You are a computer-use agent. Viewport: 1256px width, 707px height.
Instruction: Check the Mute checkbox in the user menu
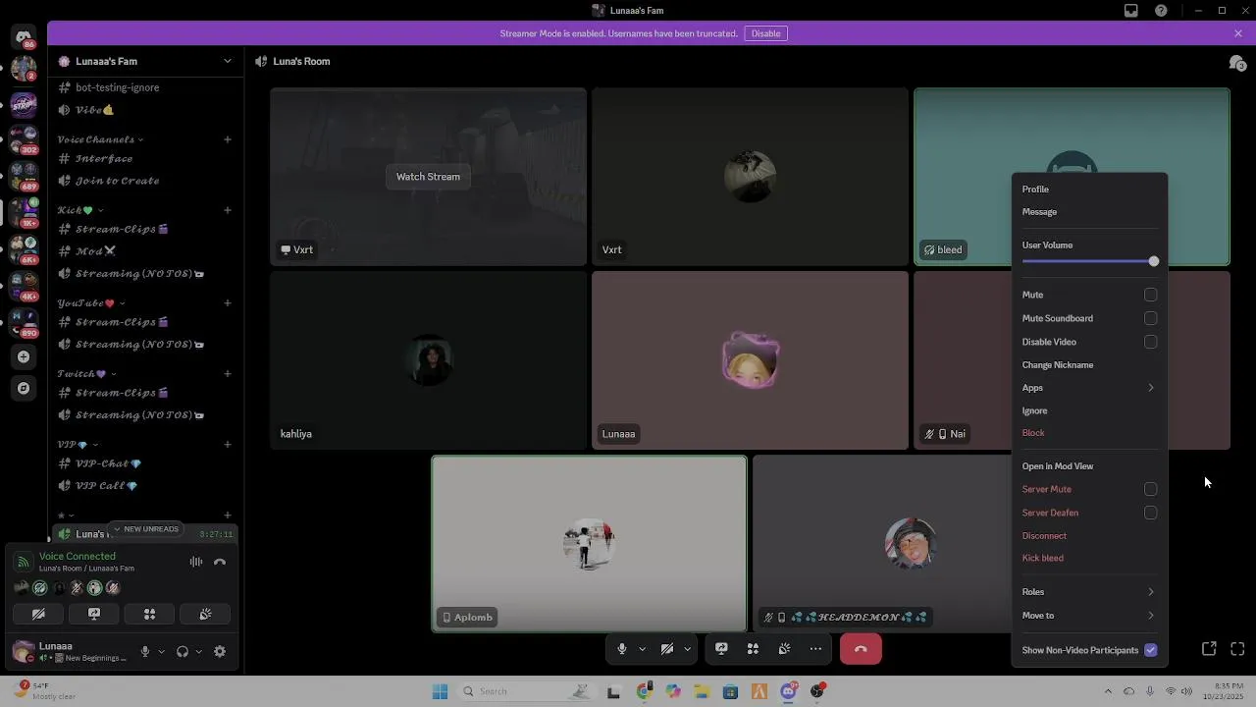pyautogui.click(x=1151, y=295)
